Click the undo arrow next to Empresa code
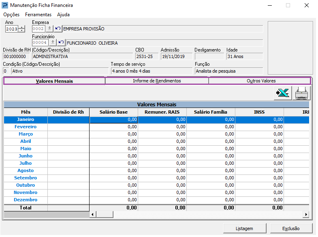This screenshot has width=318, height=237. (x=58, y=29)
